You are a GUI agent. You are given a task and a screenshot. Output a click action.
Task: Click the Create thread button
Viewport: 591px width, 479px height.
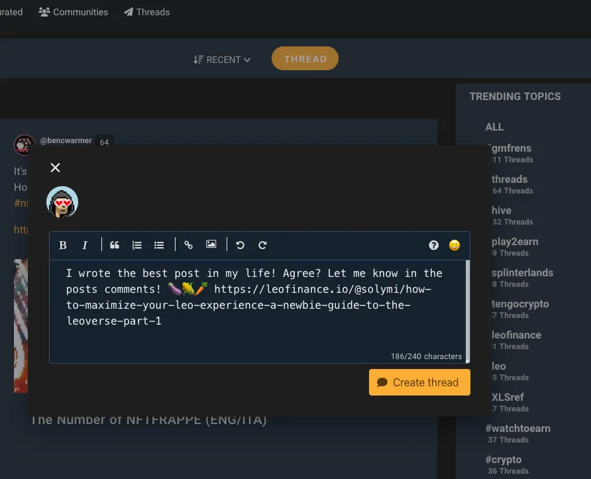pos(419,382)
